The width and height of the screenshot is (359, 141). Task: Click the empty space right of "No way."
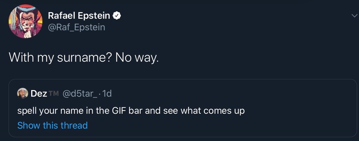pos(252,58)
